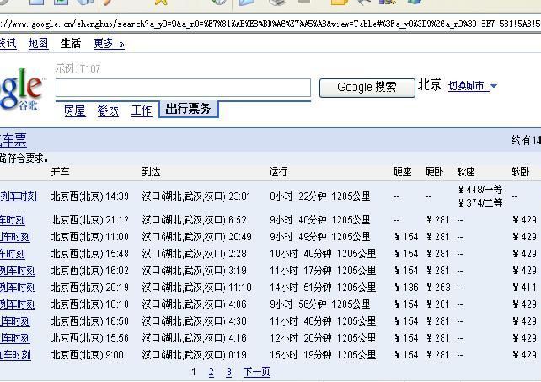Click the 北京西(北京) 21:12 departure cell
Viewport: 541px width, 382px height.
89,220
